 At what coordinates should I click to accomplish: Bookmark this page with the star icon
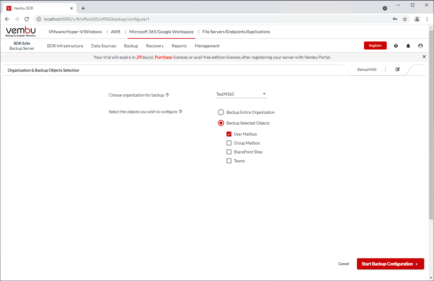[405, 19]
